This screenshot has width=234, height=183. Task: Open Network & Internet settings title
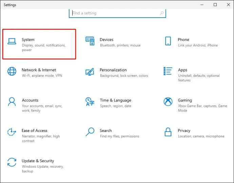[x=39, y=70]
